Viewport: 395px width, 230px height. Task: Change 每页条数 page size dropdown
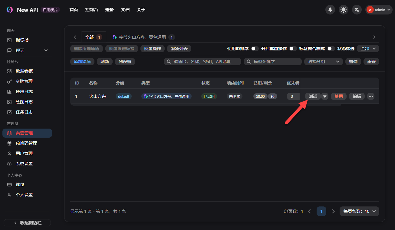pos(359,211)
